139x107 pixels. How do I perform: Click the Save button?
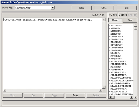[104, 8]
